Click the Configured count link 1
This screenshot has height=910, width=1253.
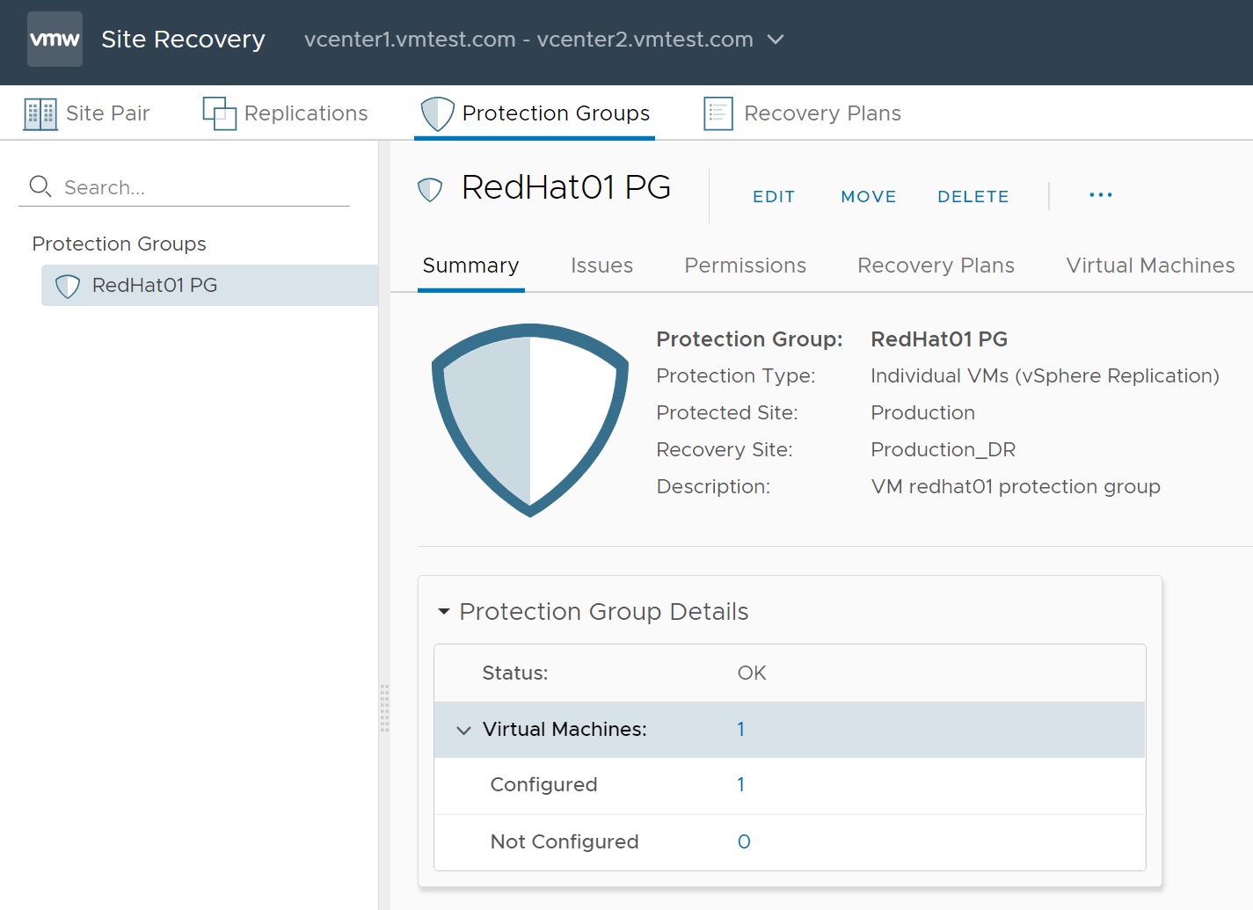tap(741, 785)
